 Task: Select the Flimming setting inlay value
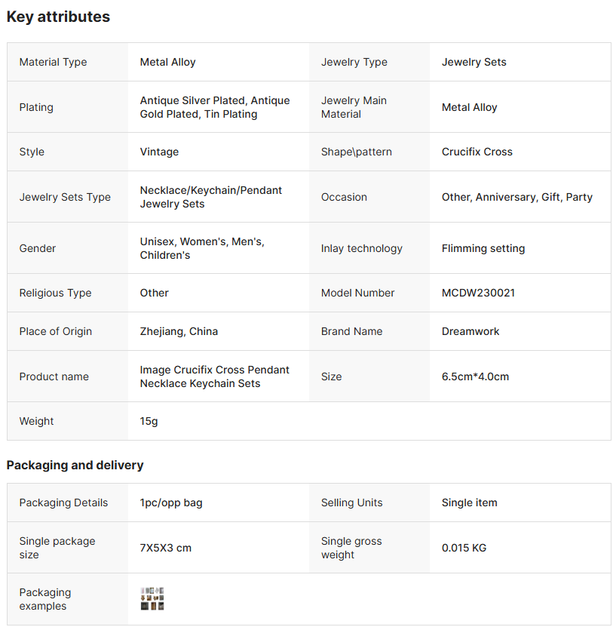pyautogui.click(x=483, y=248)
